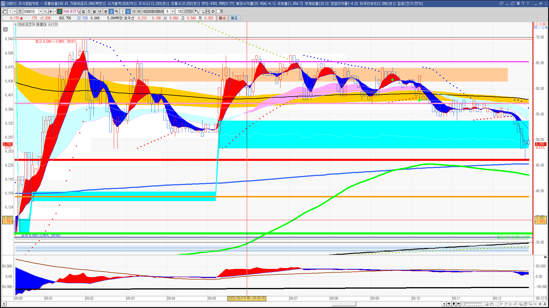Click the stock search magnifier icon
The width and height of the screenshot is (549, 308).
[45, 11]
